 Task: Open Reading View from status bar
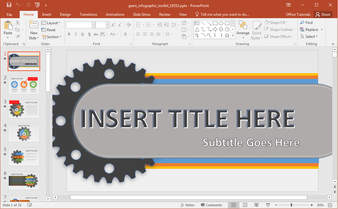tap(257, 205)
